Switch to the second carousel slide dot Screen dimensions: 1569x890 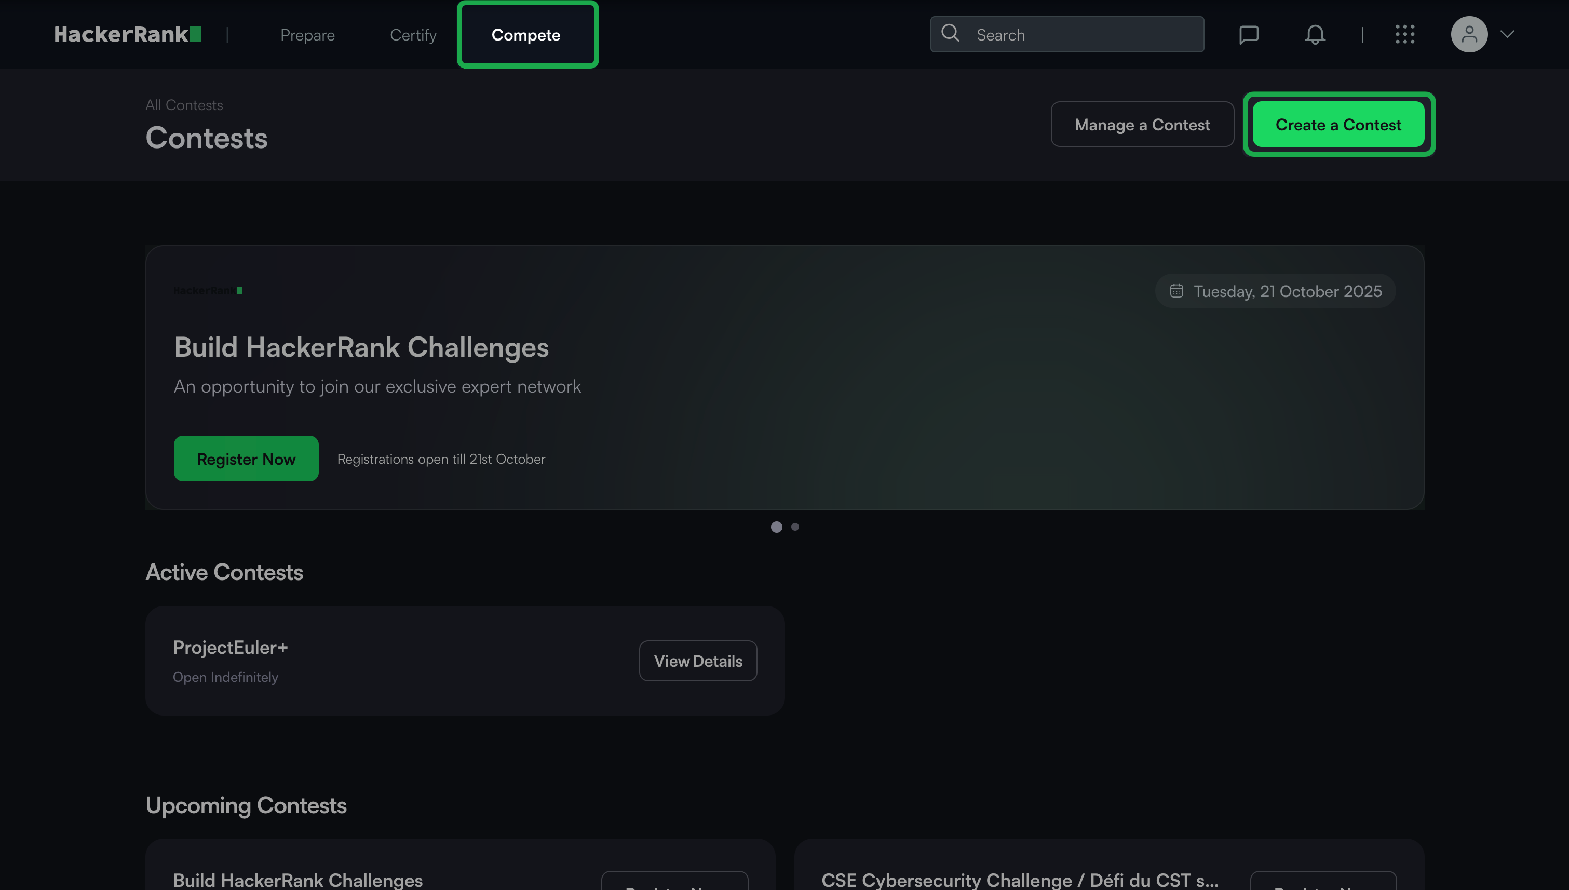point(795,527)
